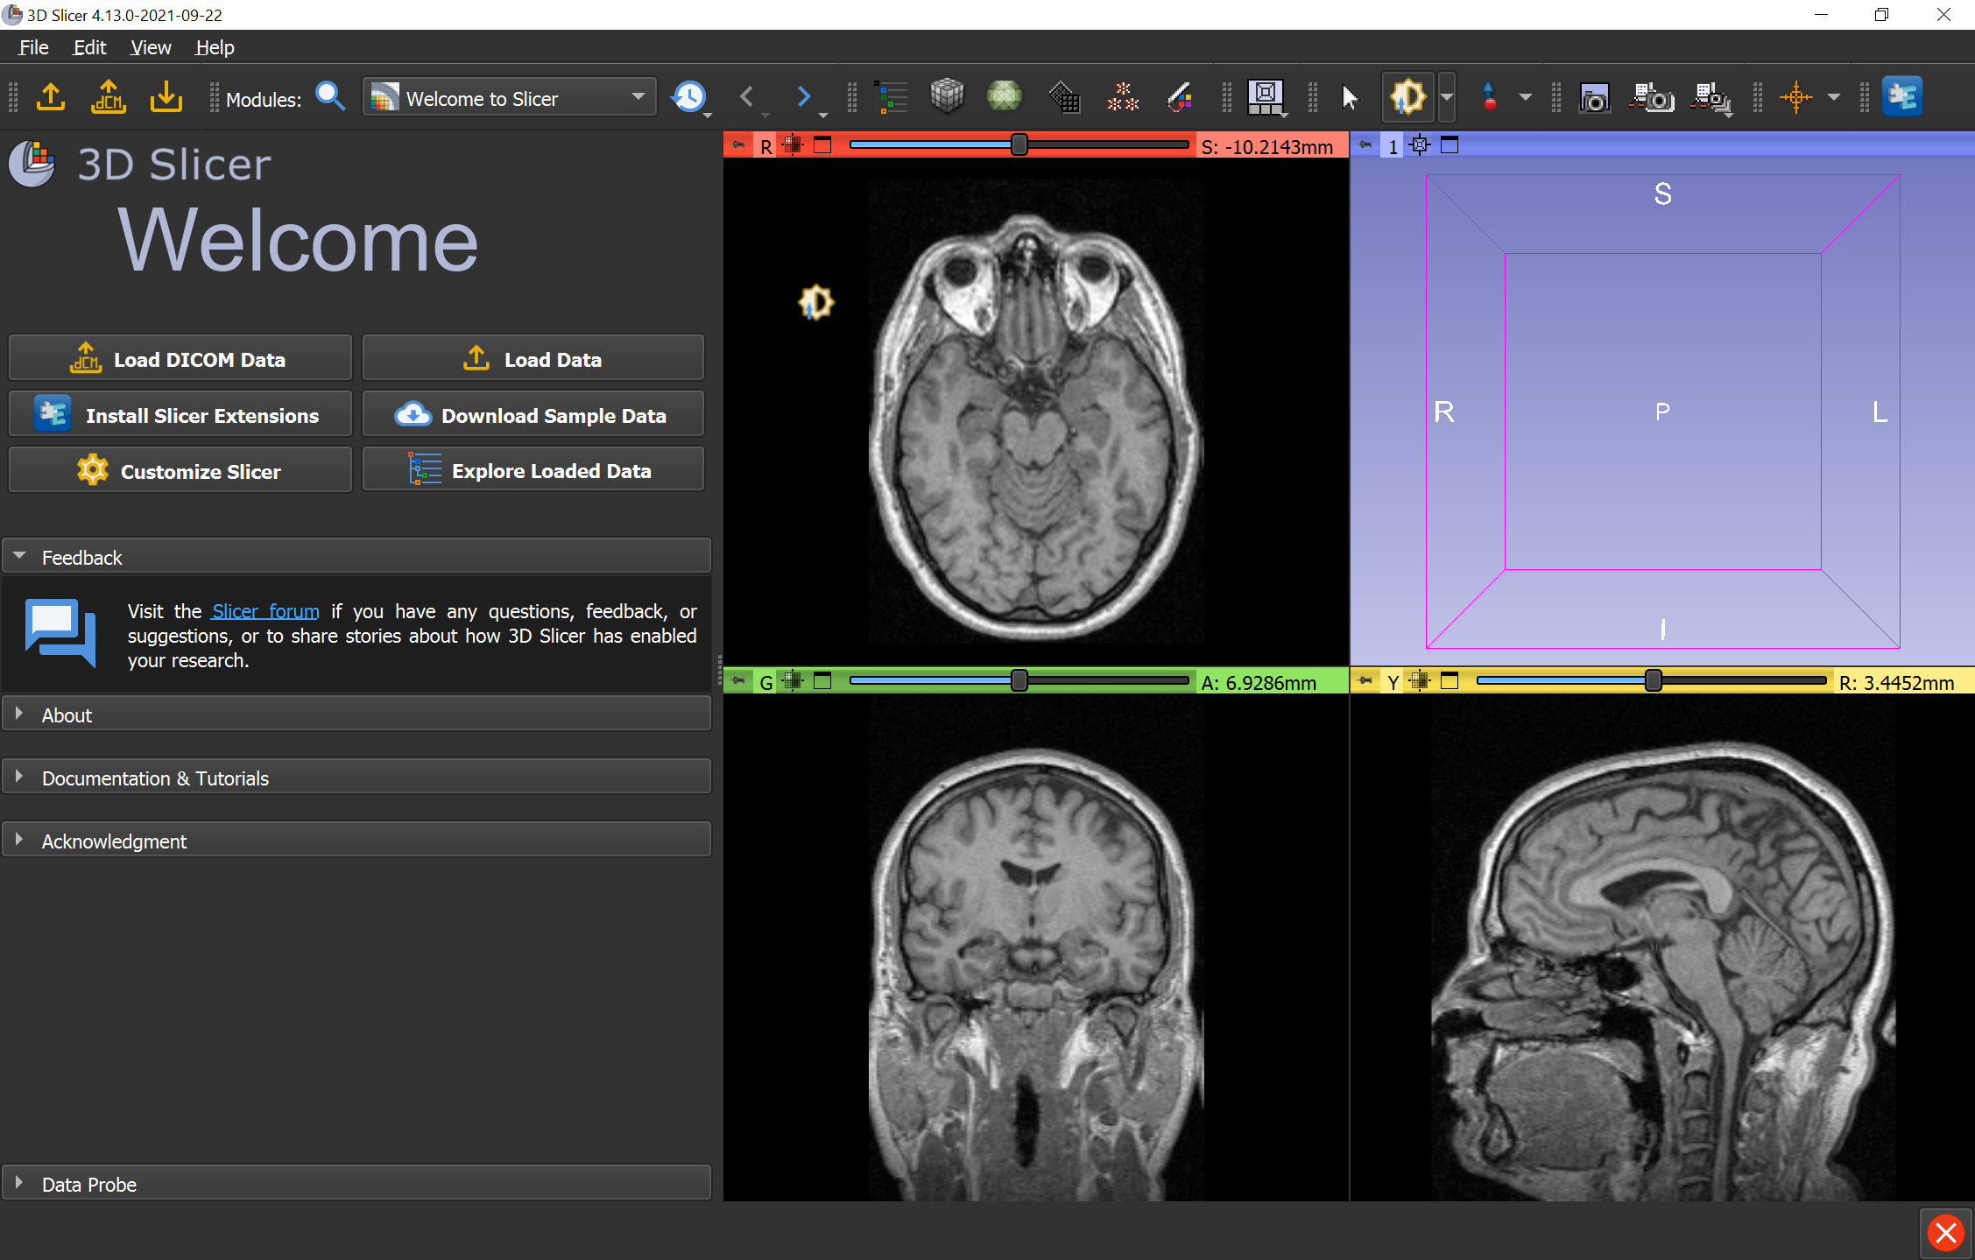Toggle the red slice view pin
The width and height of the screenshot is (1975, 1260).
738,145
